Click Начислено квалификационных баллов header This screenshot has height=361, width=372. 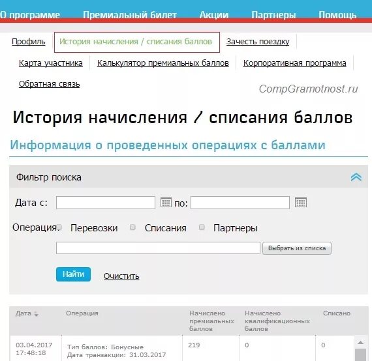pos(277,321)
